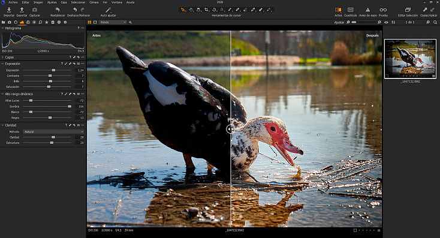Click the Sombra slider handle
Viewport: 440px width, 238px height.
click(x=70, y=106)
